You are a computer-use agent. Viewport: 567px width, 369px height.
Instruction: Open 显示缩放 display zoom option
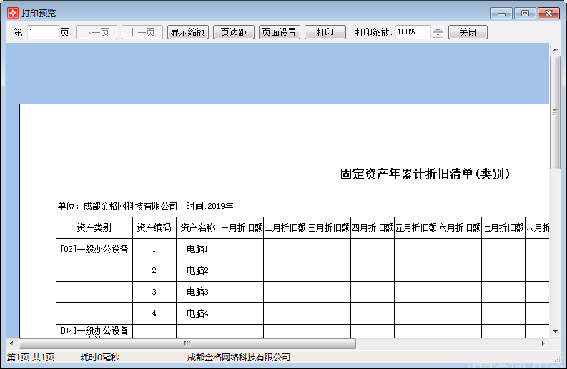click(x=187, y=32)
